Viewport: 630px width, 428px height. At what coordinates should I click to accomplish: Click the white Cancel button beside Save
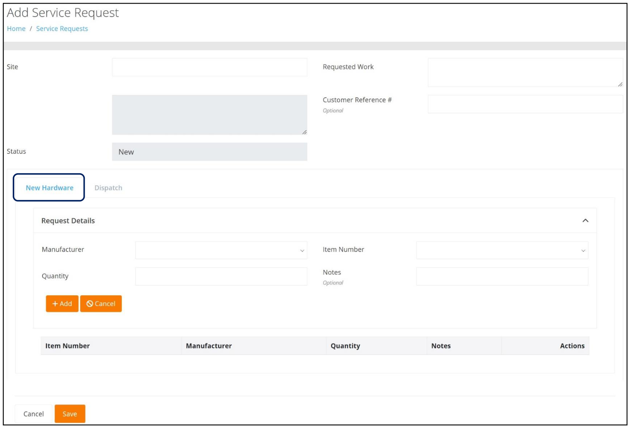[33, 414]
